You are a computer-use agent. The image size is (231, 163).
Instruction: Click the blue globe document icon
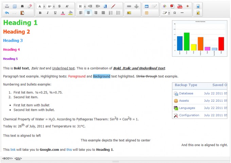pos(198,6)
